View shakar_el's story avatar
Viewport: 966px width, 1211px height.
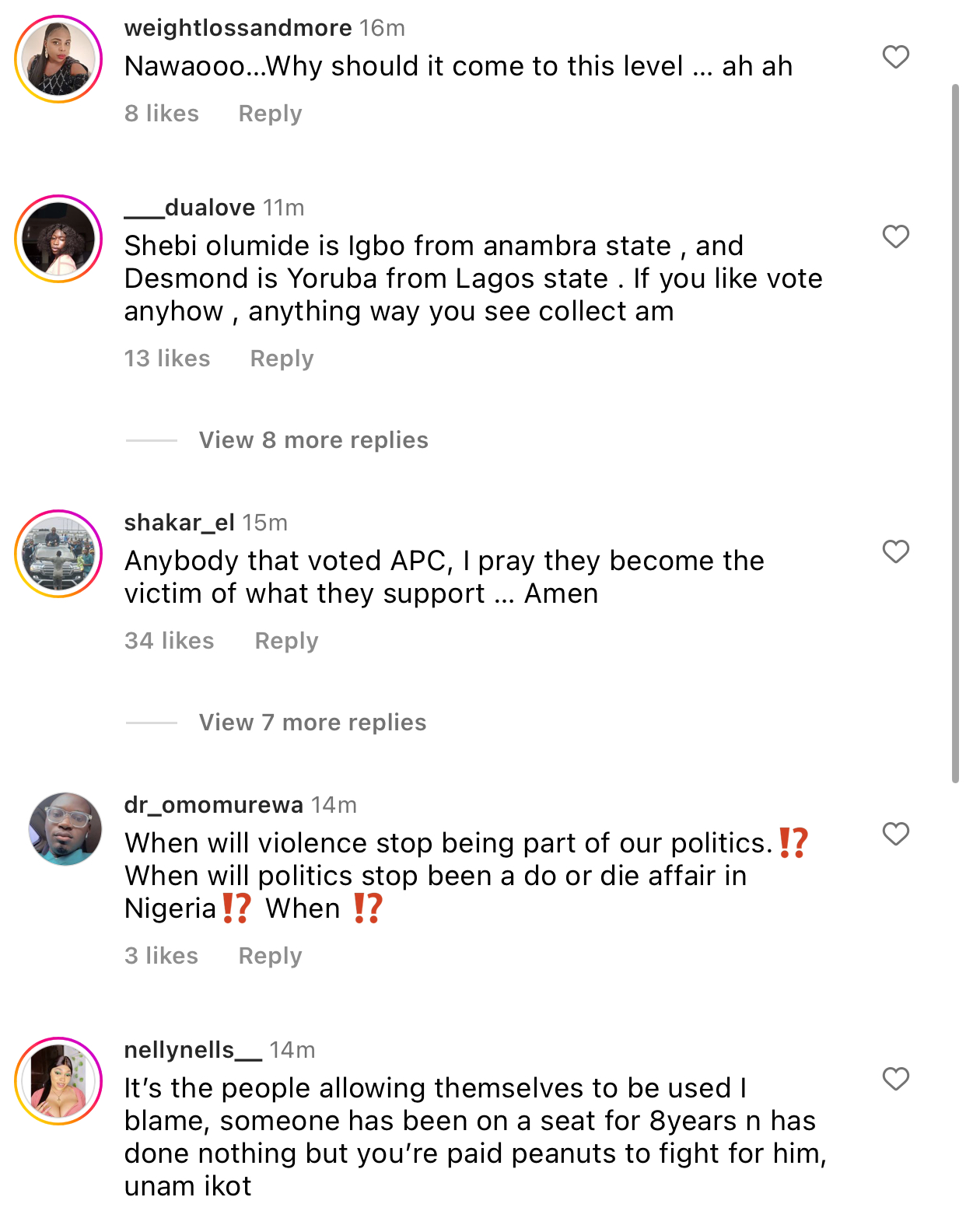pyautogui.click(x=58, y=554)
